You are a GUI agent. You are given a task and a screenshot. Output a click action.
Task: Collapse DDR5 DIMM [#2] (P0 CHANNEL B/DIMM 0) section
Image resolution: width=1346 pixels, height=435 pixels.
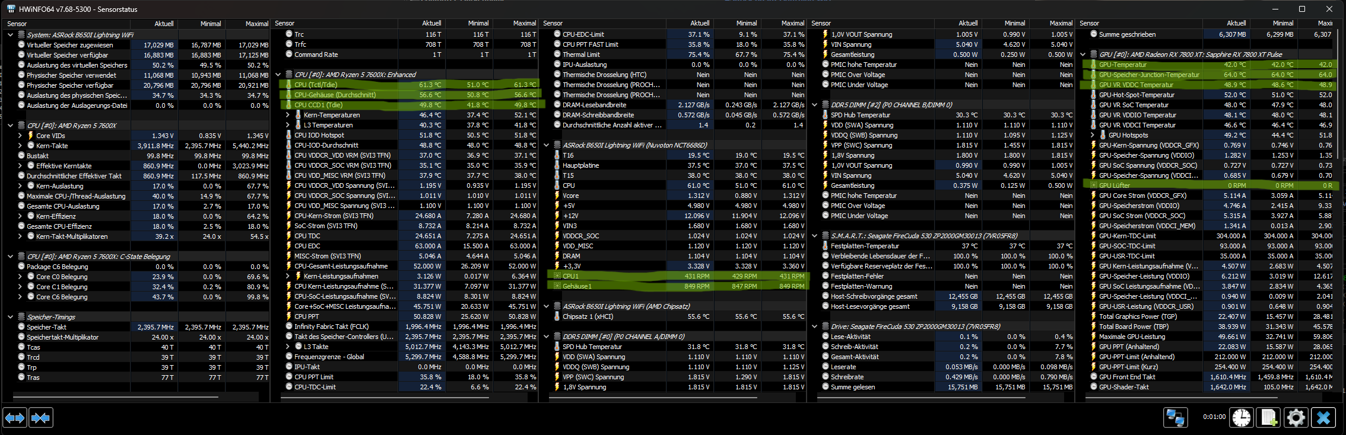point(815,105)
